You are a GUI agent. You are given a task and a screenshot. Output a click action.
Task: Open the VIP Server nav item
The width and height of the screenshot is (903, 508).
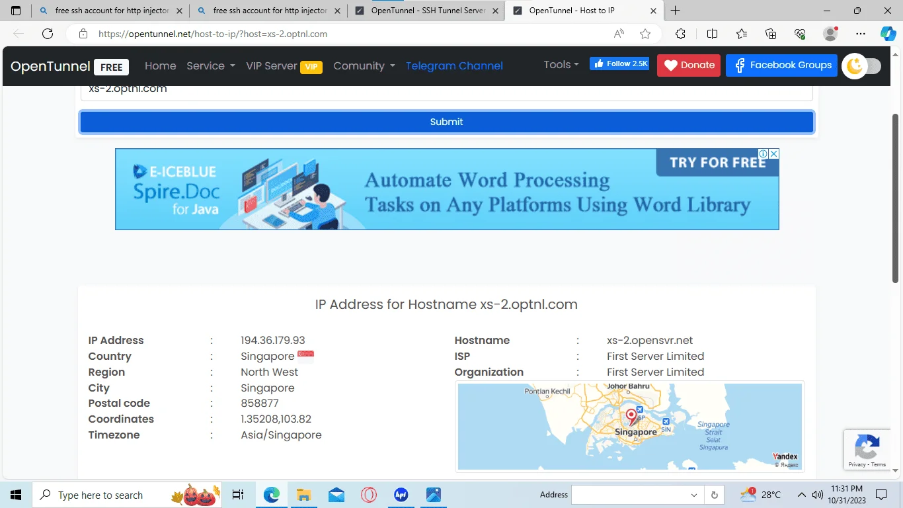click(284, 66)
